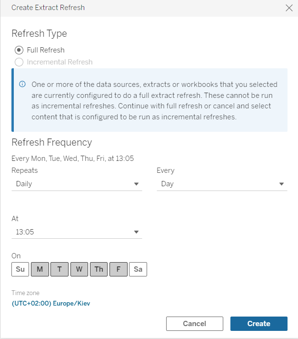Click the At time dropdown arrow

136,232
